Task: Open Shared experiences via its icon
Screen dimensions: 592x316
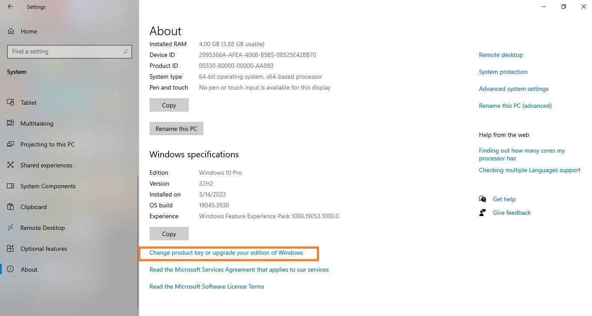Action: click(11, 165)
